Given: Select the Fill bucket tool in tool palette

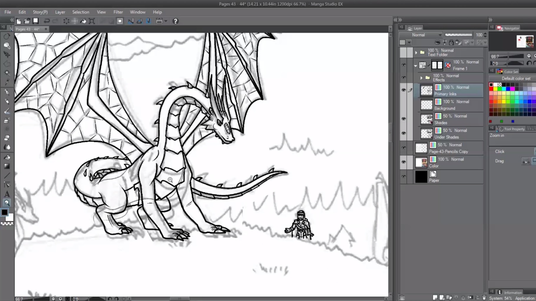Looking at the screenshot, I should (7, 157).
